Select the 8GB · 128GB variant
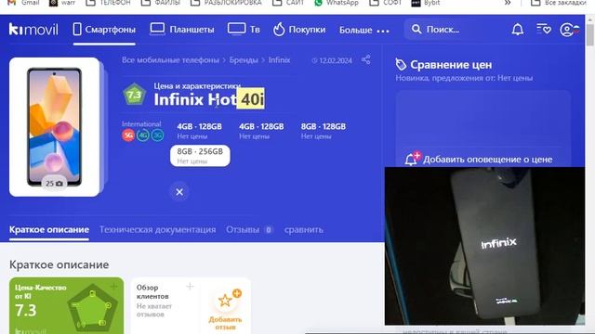The height and width of the screenshot is (334, 595). click(x=324, y=131)
